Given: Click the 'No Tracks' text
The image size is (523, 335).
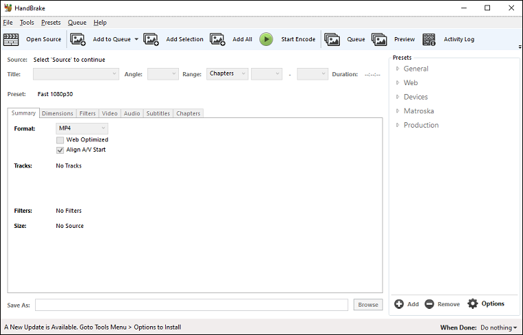Looking at the screenshot, I should pos(69,165).
